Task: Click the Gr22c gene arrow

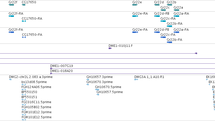Action: (x=163, y=10)
